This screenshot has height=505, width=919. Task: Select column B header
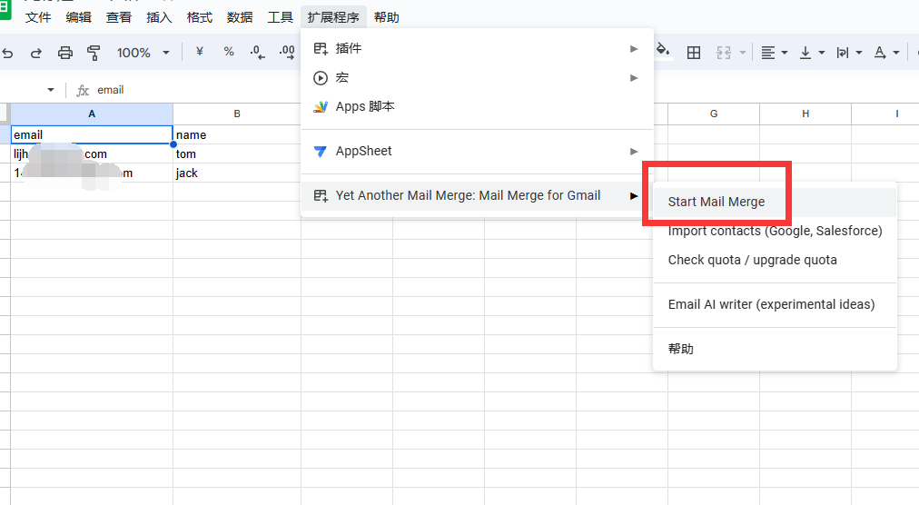pyautogui.click(x=237, y=114)
